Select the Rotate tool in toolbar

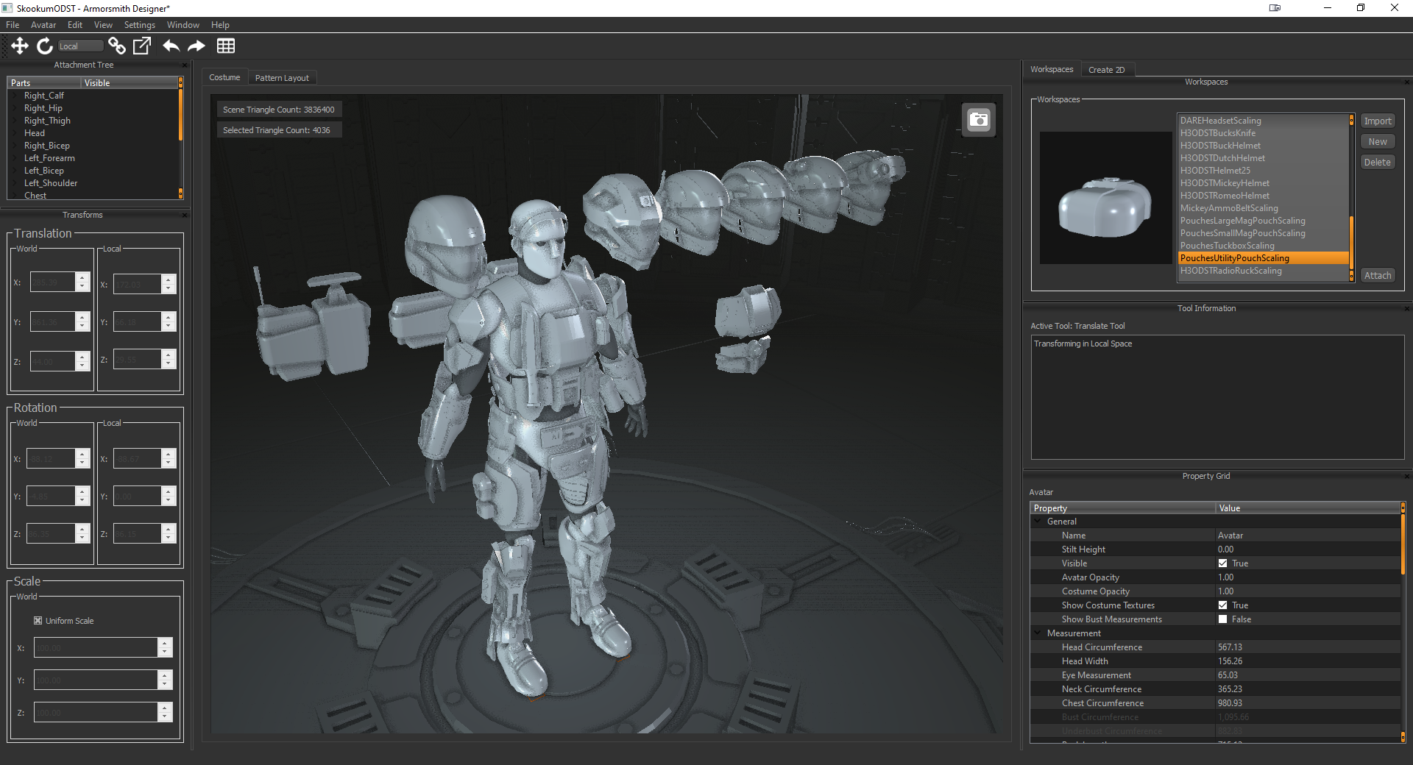tap(45, 46)
